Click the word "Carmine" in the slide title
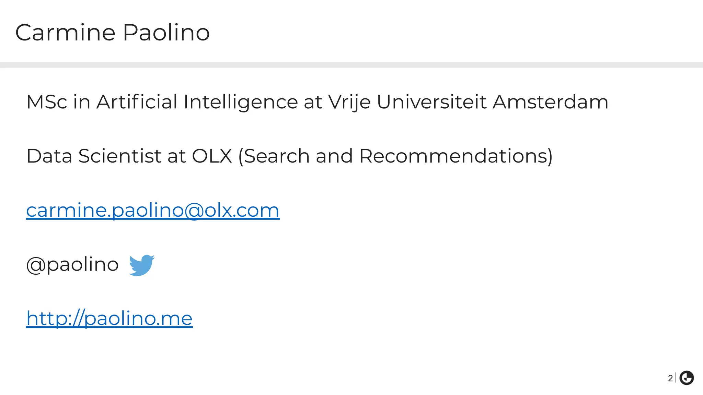This screenshot has height=395, width=703. click(65, 33)
